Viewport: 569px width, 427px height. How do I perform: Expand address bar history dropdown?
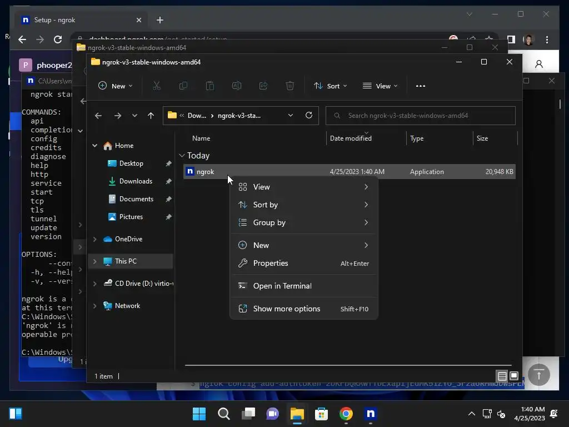tap(290, 115)
